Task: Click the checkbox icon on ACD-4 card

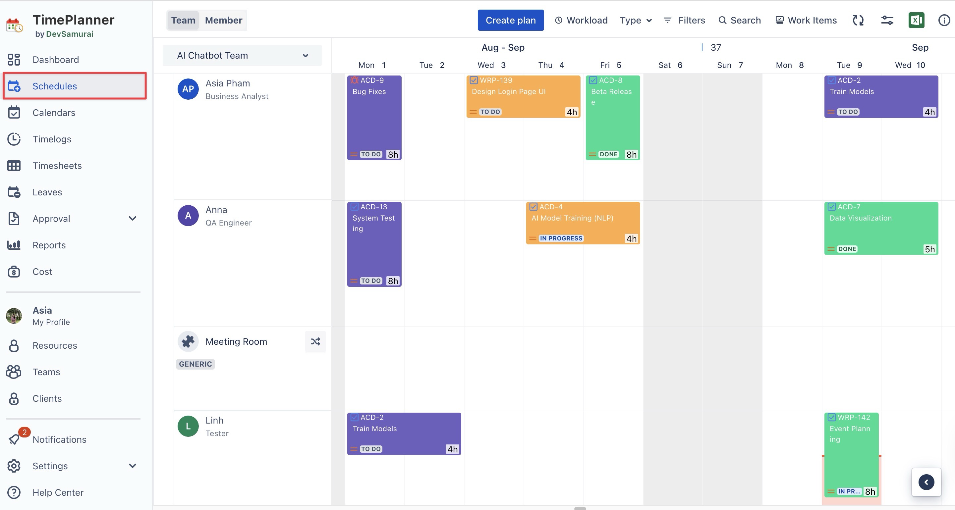Action: point(533,207)
